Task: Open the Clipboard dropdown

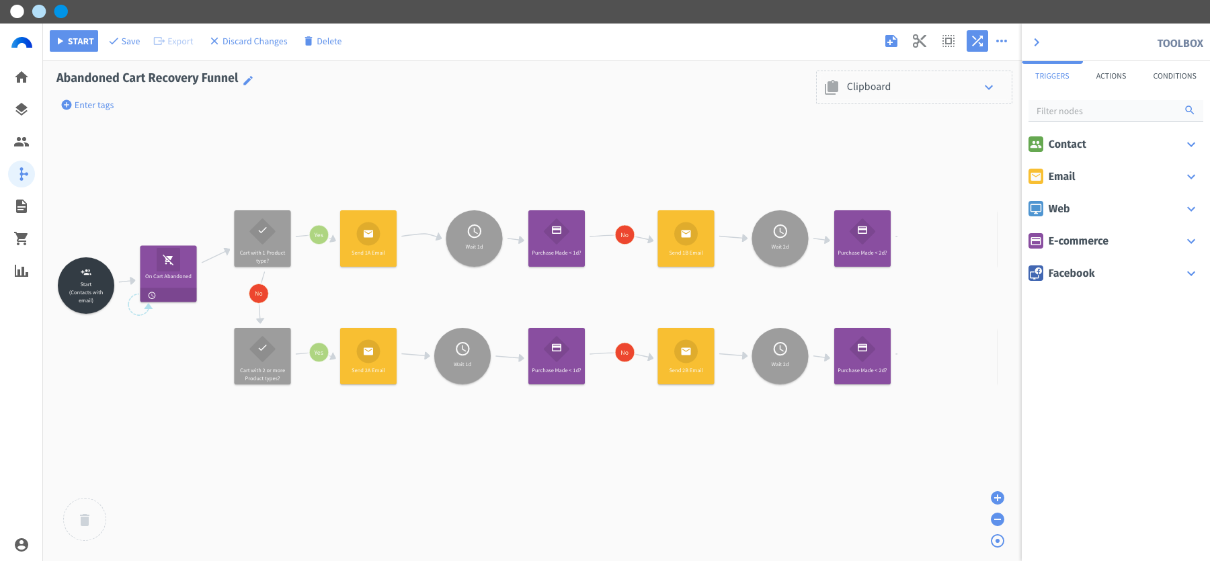Action: [914, 87]
